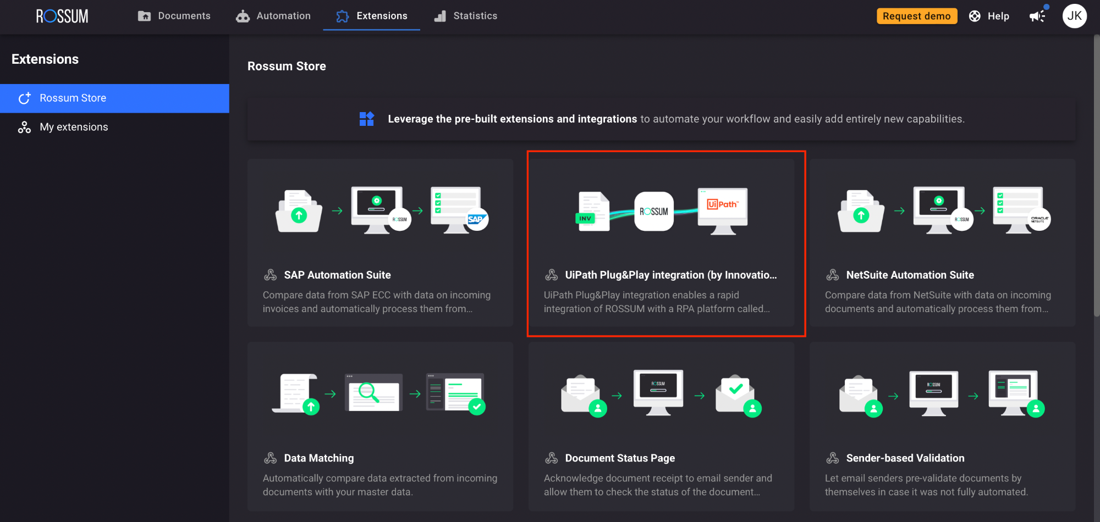Open the Sender-based Validation title
This screenshot has height=522, width=1100.
(905, 458)
